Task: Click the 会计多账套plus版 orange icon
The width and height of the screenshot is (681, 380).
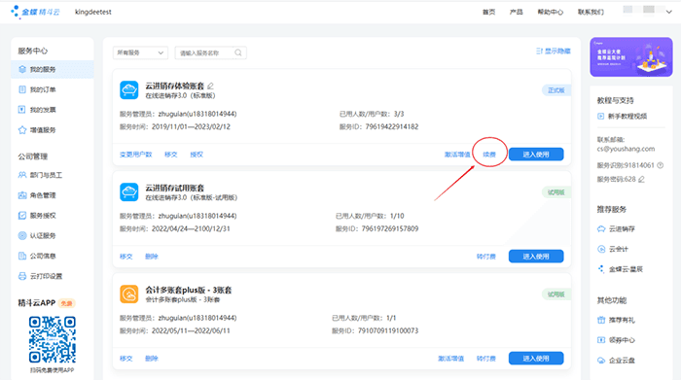Action: (x=129, y=294)
